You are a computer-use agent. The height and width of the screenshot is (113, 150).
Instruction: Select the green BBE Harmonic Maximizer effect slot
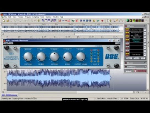pos(136,41)
